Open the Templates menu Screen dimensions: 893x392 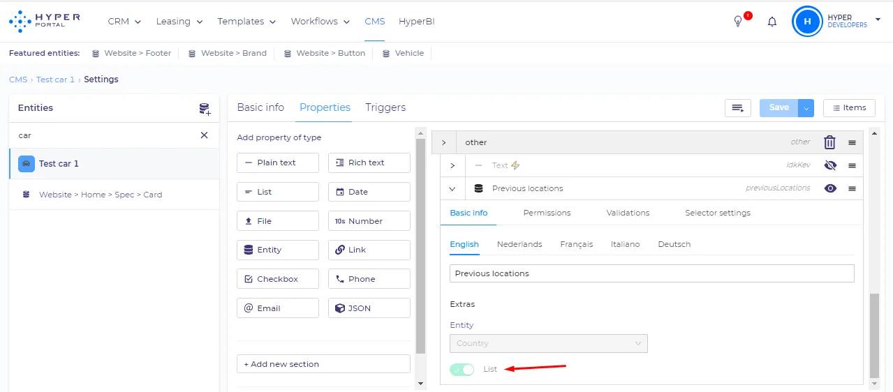tap(246, 22)
